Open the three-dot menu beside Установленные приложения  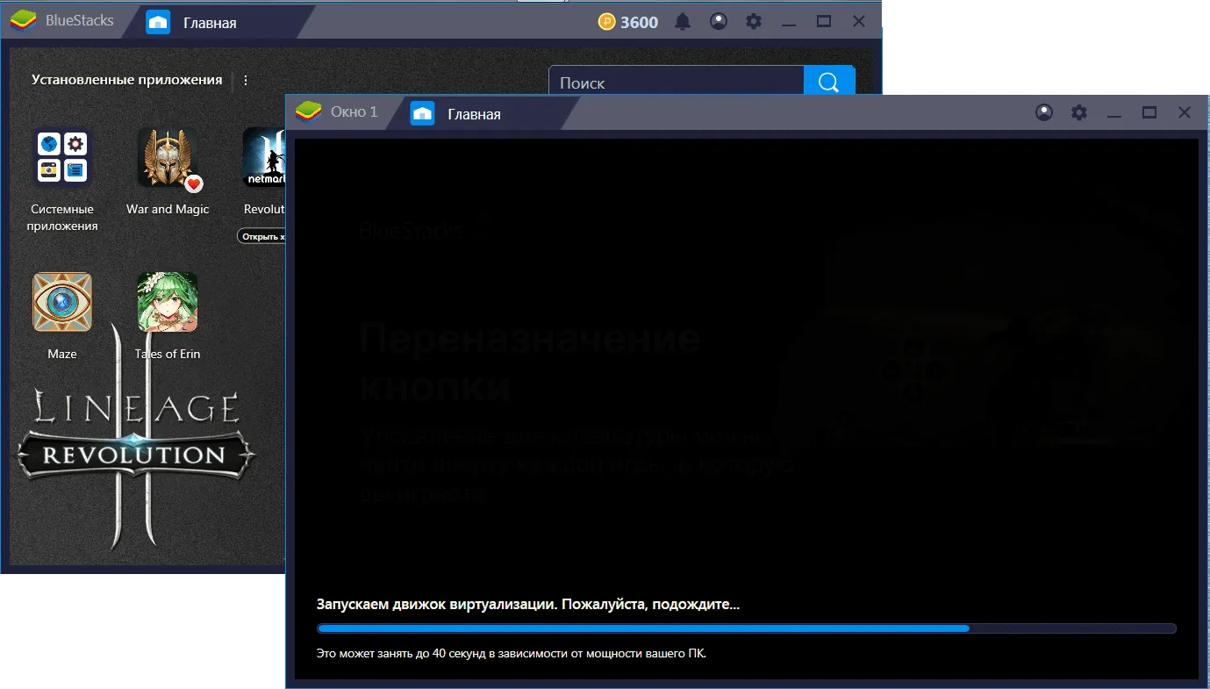click(246, 80)
